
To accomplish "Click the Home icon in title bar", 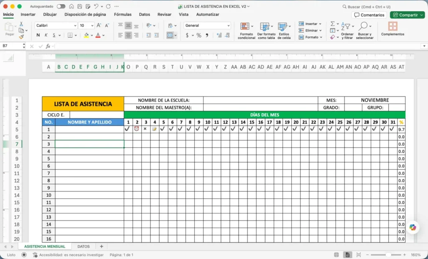I will 71,6.
